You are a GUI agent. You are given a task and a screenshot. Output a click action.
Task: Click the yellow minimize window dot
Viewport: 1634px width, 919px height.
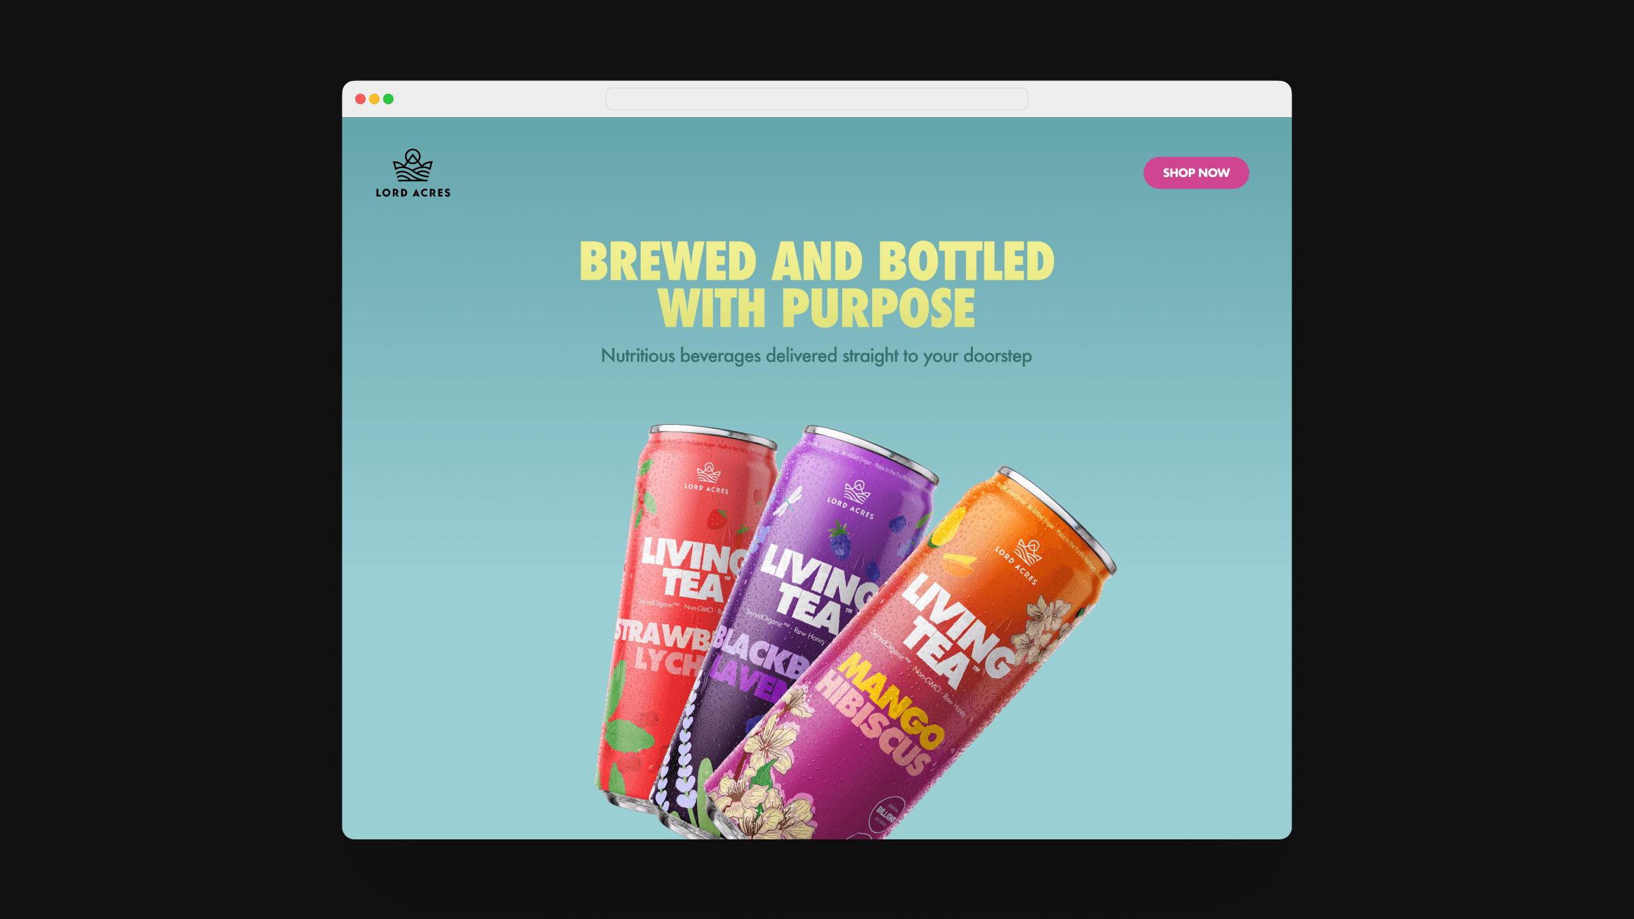pos(374,99)
